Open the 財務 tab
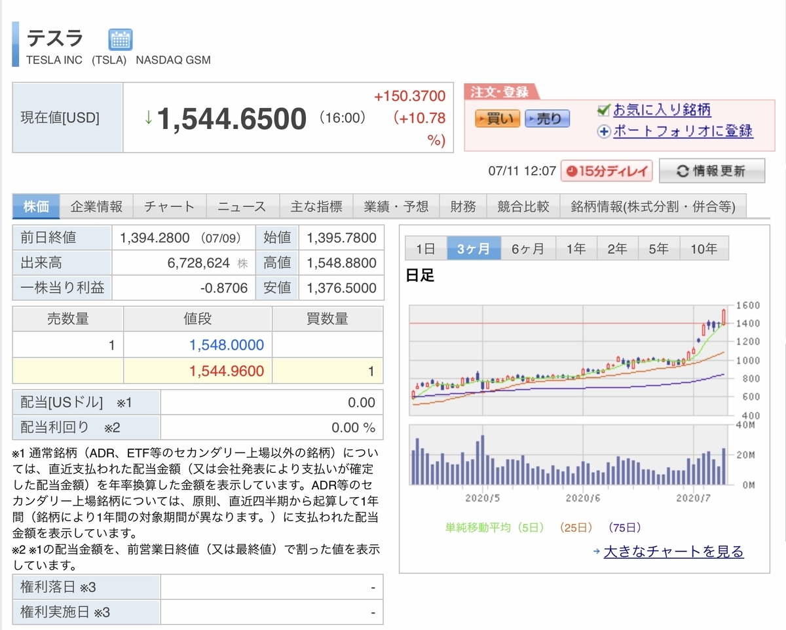Image resolution: width=786 pixels, height=630 pixels. click(463, 207)
